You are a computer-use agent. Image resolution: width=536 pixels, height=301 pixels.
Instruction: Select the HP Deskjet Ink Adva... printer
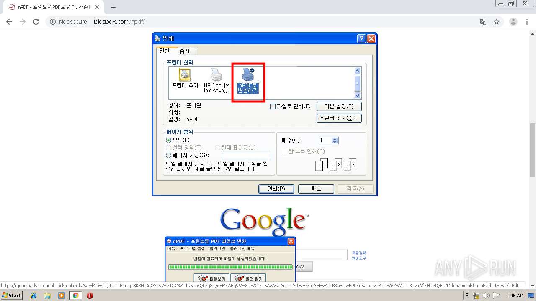[216, 81]
